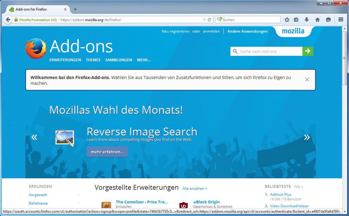Viewport: 349px width, 216px height.
Task: Click Alle ansehen » next to Vorgestellte Erweiterungen
Action: (x=195, y=189)
